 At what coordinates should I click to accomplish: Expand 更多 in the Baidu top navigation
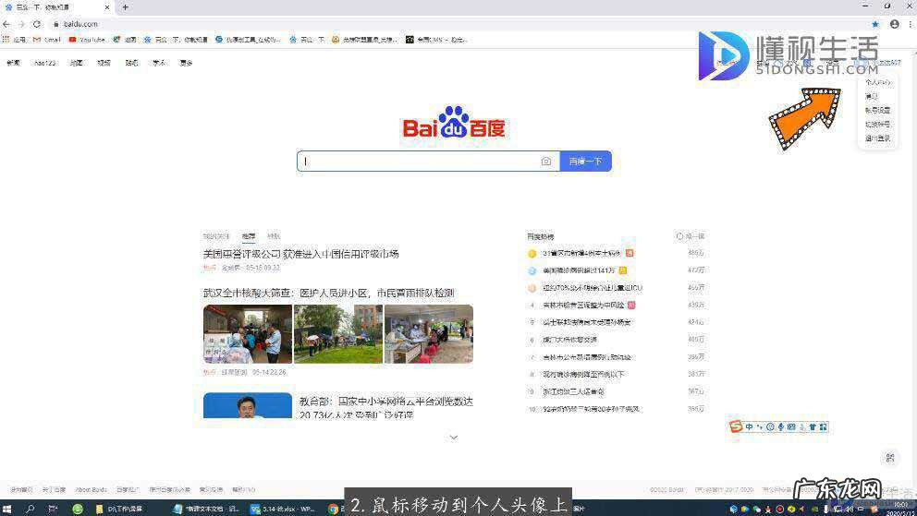[x=186, y=63]
